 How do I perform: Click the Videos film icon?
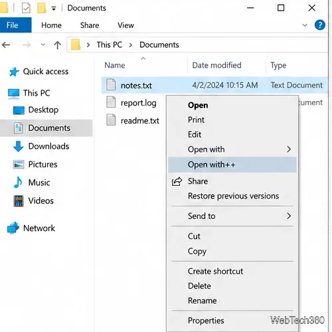pos(19,201)
